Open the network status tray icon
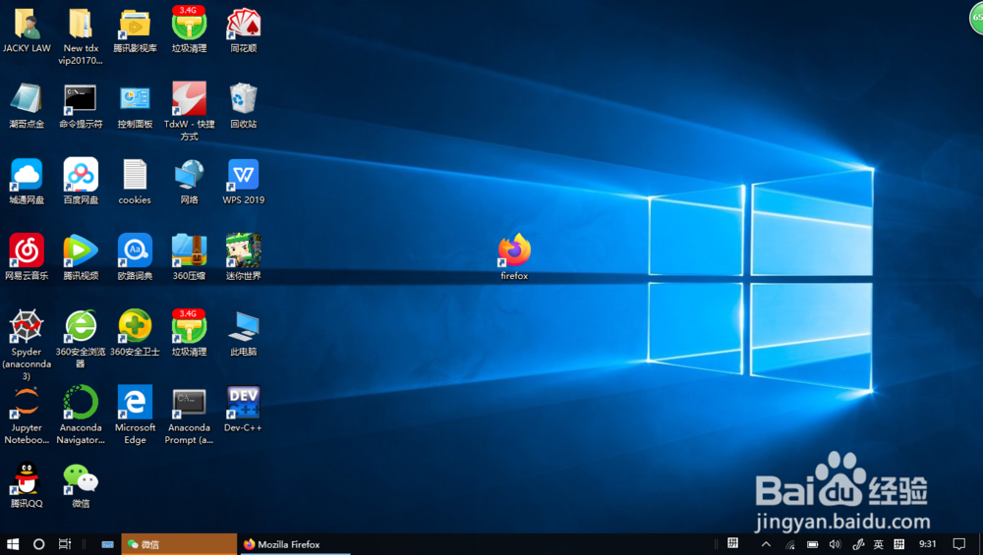The width and height of the screenshot is (983, 555). point(790,544)
